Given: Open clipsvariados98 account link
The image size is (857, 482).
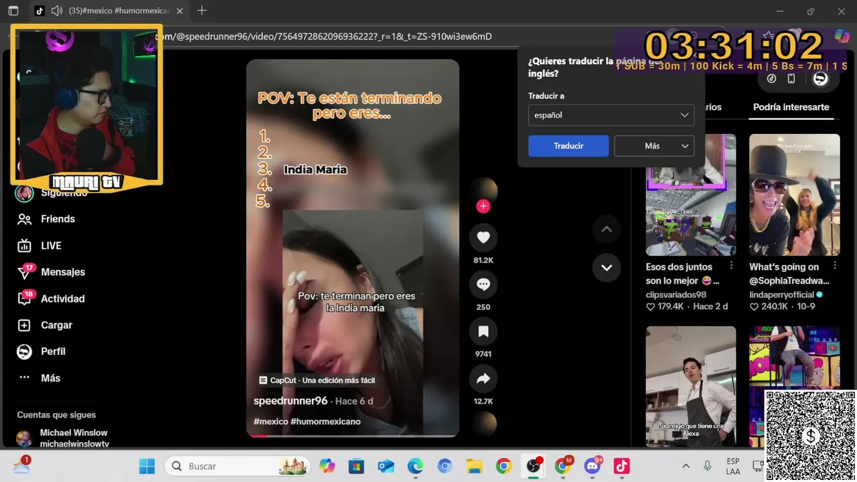Looking at the screenshot, I should (676, 295).
